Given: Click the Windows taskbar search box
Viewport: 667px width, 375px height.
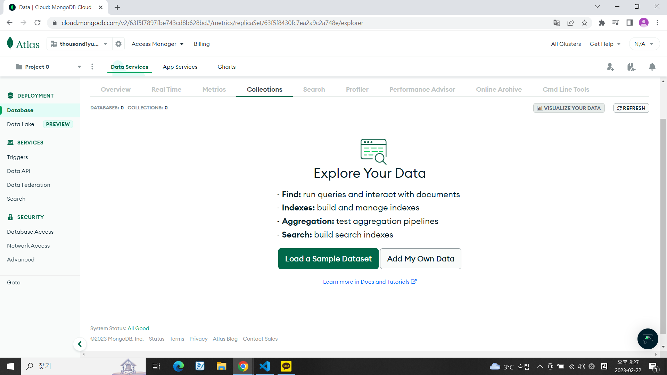Looking at the screenshot, I should (x=83, y=366).
